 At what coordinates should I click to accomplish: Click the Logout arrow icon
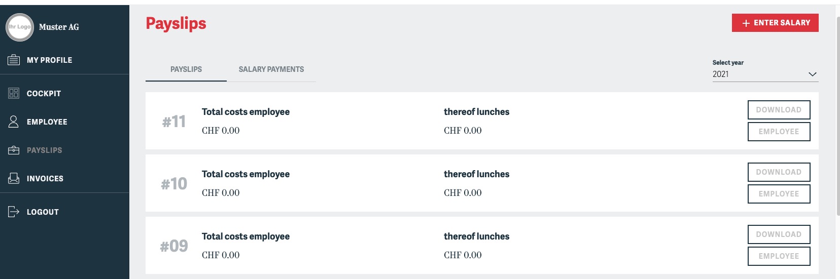(14, 212)
